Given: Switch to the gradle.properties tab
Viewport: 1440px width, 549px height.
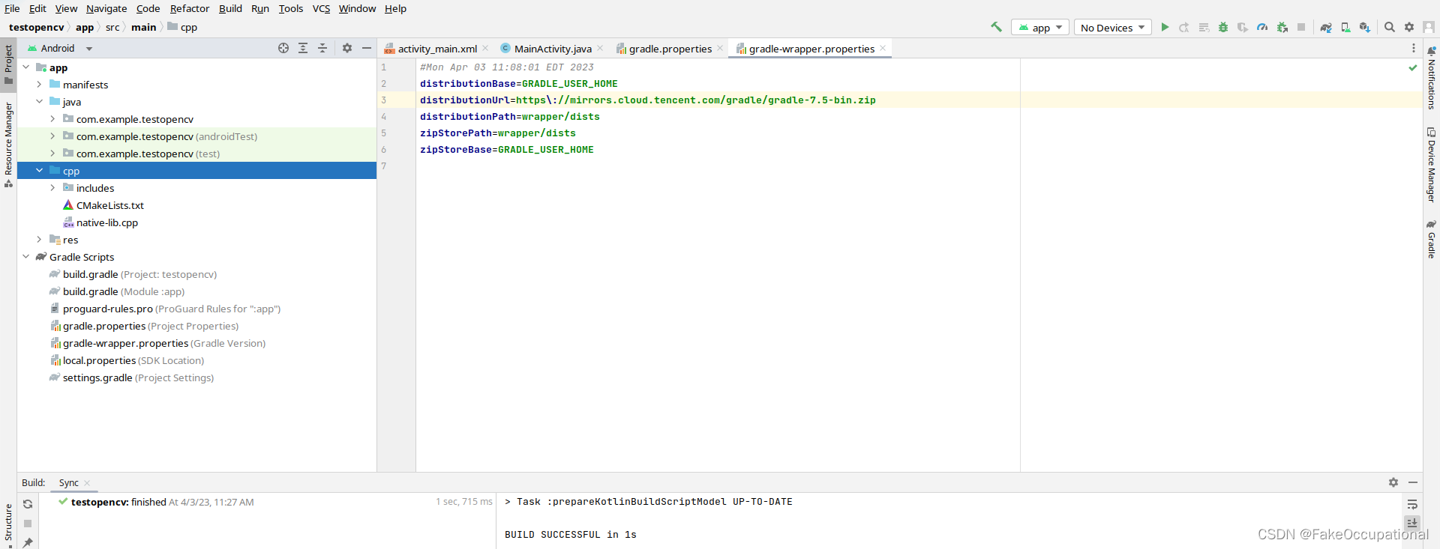Looking at the screenshot, I should click(x=670, y=49).
